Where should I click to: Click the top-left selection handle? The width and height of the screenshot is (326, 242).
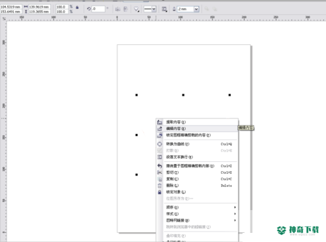coord(137,95)
